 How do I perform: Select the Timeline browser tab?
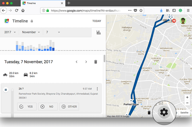[x=43, y=3]
